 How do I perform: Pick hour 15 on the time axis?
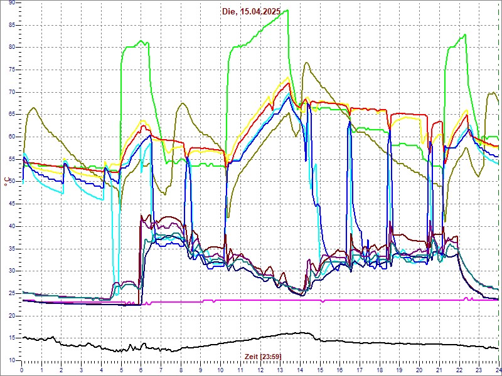click(320, 370)
